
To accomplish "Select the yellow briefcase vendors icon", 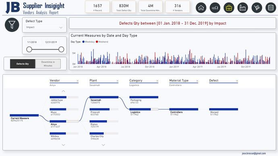I will tap(229, 8).
